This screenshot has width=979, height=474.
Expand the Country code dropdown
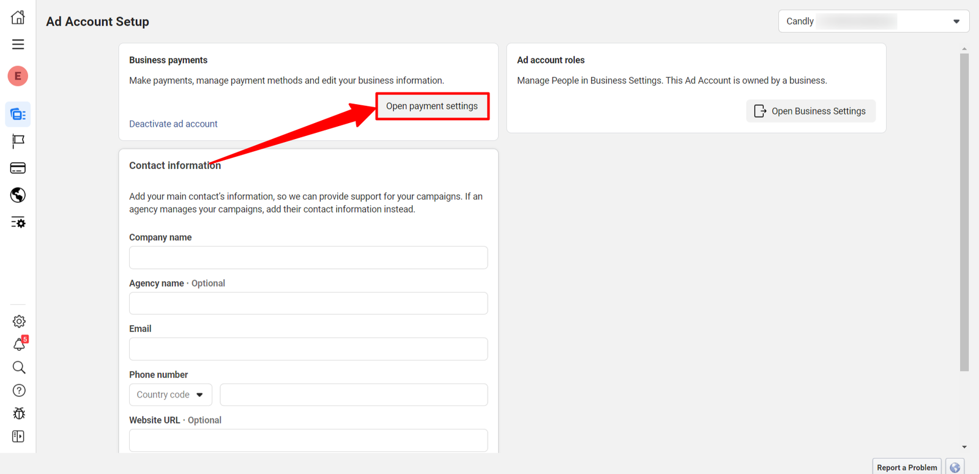pos(171,395)
